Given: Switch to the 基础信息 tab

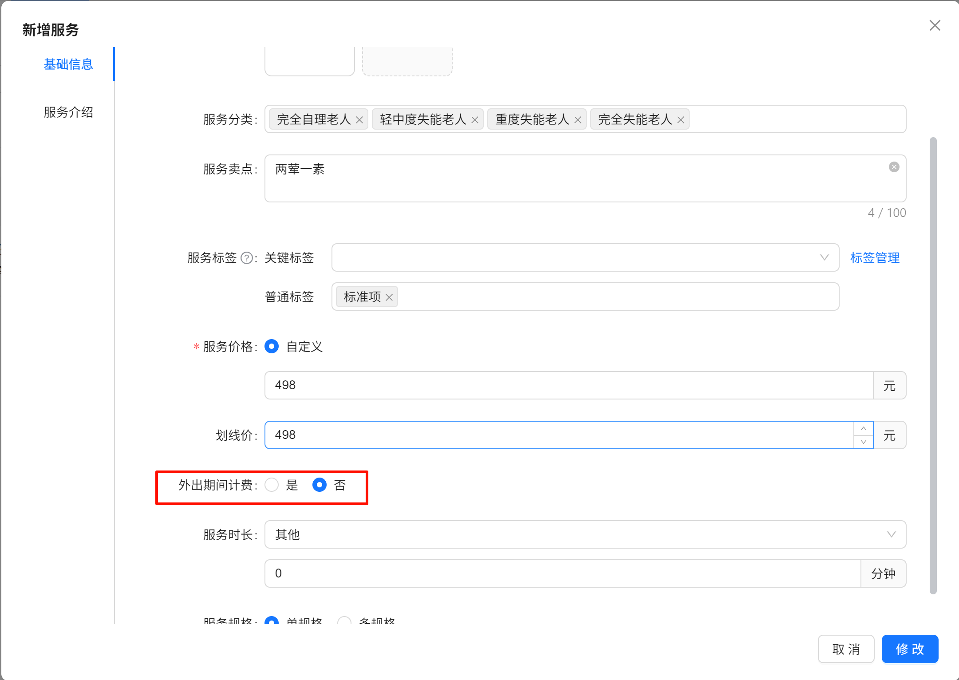Looking at the screenshot, I should coord(68,64).
